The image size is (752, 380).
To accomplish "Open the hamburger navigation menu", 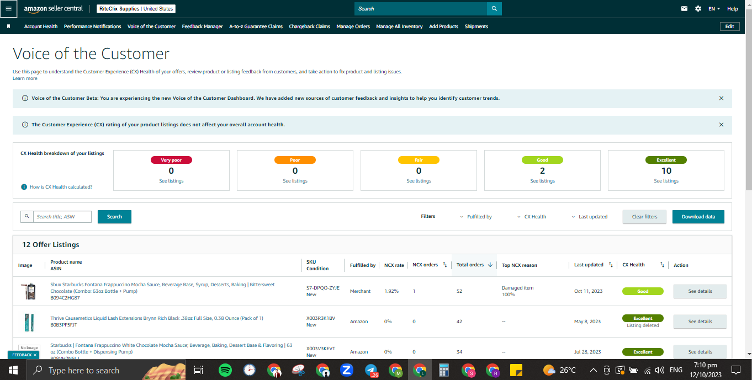I will pyautogui.click(x=8, y=9).
